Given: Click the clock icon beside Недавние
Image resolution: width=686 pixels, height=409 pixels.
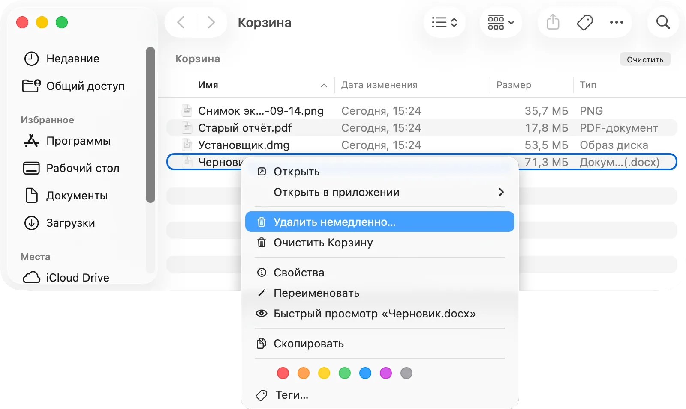Looking at the screenshot, I should pos(31,59).
